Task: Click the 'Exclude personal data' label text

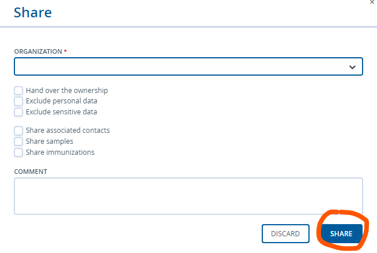Action: click(62, 101)
